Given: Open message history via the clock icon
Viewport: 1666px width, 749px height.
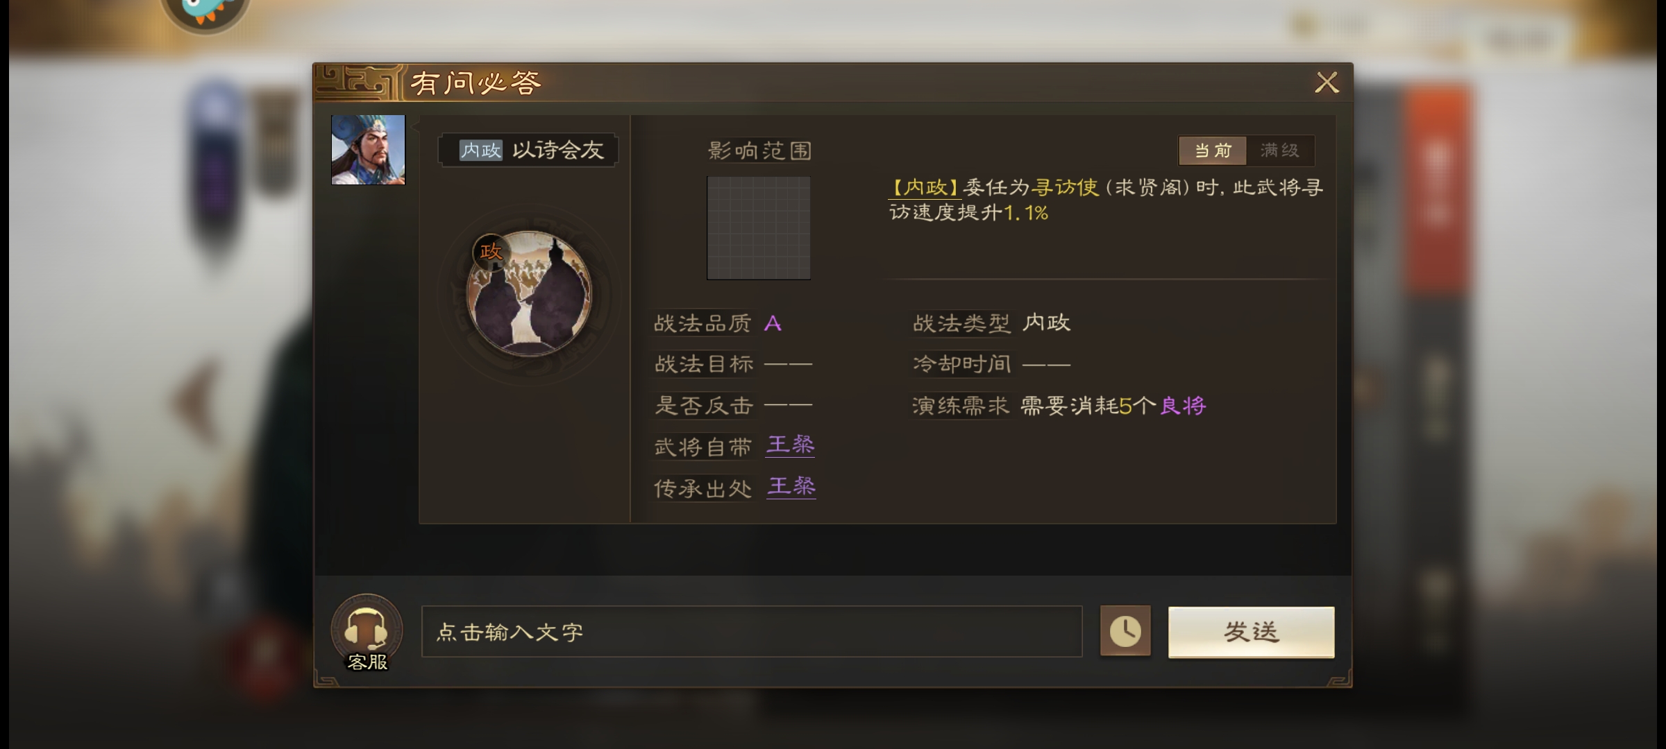Looking at the screenshot, I should [x=1125, y=631].
